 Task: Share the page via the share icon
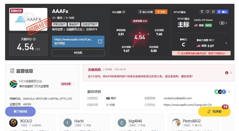pos(214,12)
